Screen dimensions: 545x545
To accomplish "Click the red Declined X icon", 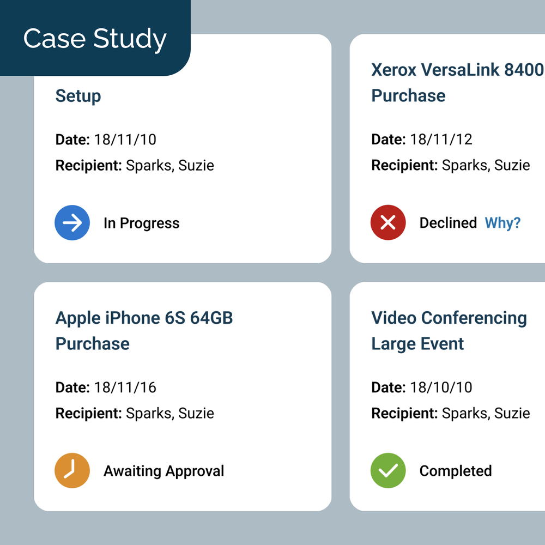I will pyautogui.click(x=388, y=223).
